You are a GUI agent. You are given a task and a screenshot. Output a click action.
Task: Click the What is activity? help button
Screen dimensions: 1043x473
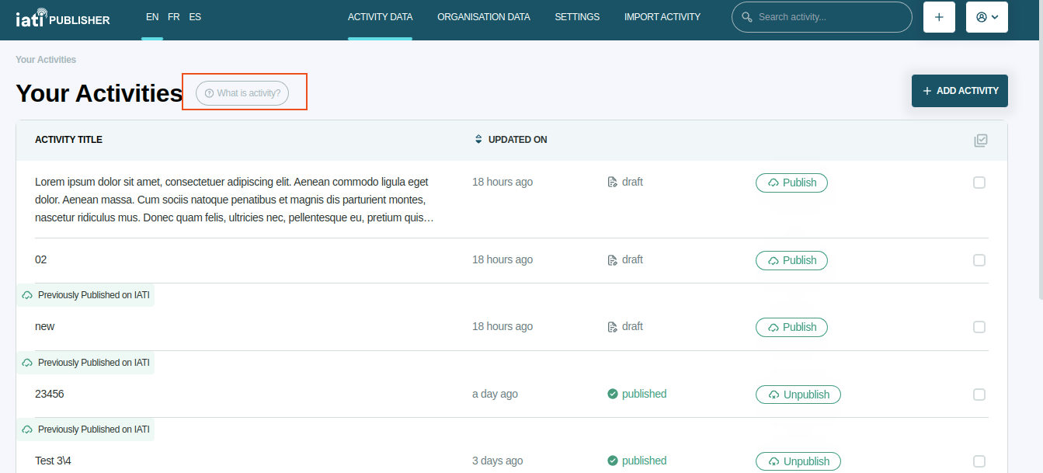pyautogui.click(x=242, y=93)
